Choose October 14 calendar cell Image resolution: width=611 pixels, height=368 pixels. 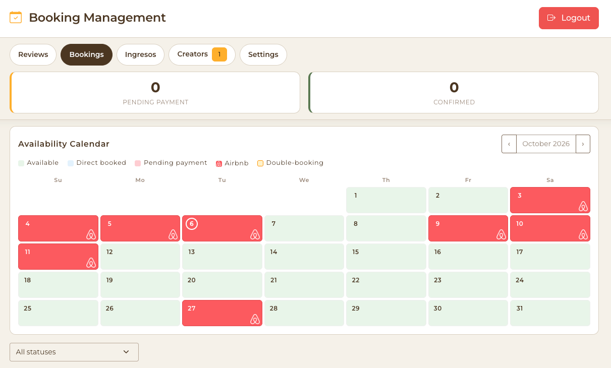304,257
